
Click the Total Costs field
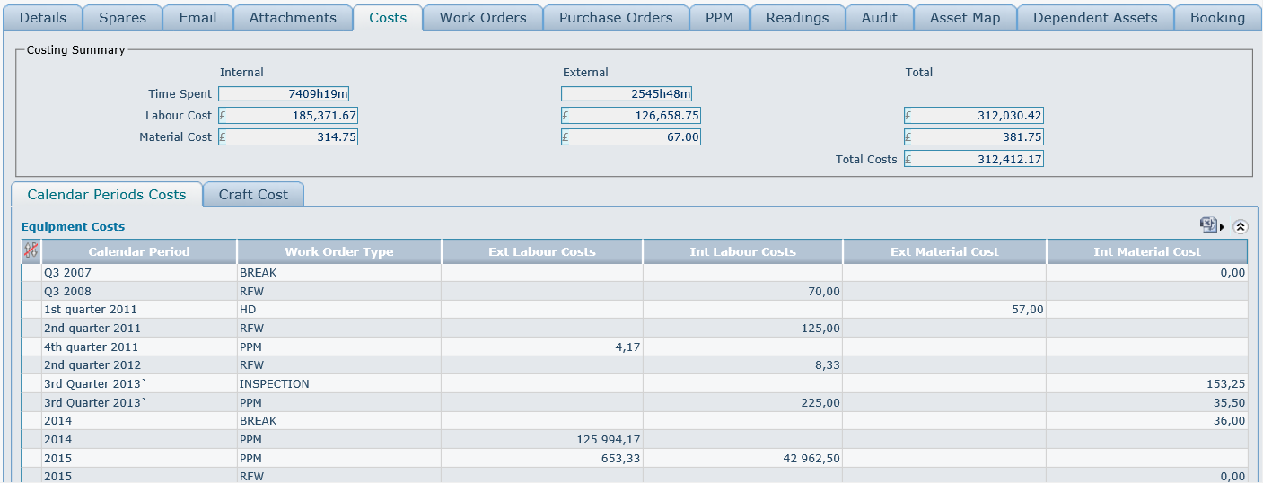(974, 160)
